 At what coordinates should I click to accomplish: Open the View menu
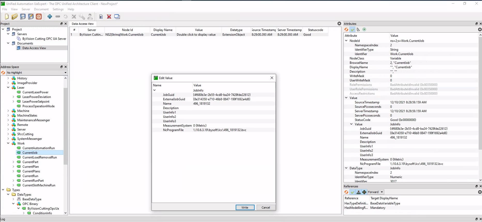coord(14,9)
